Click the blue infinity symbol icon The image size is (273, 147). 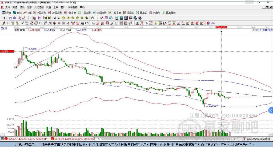click(213, 23)
